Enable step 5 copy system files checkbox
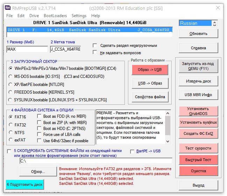Image resolution: width=227 pixels, height=196 pixels. (x=9, y=151)
